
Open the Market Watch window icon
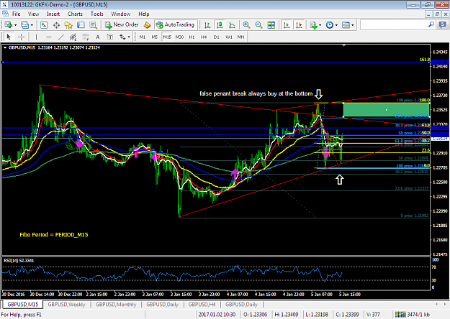tap(44, 25)
